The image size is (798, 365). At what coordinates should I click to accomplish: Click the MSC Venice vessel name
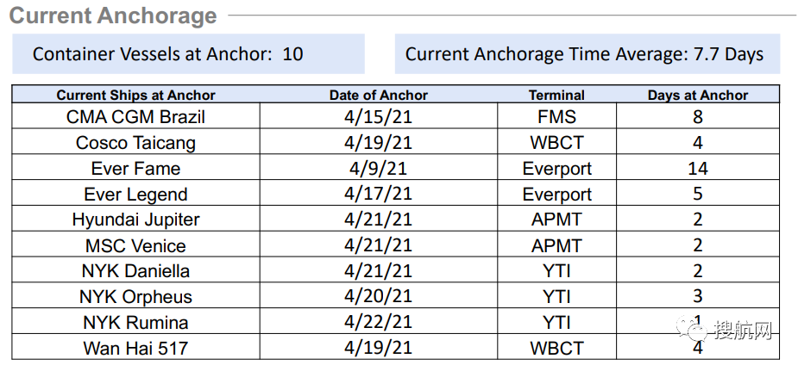[x=136, y=245]
